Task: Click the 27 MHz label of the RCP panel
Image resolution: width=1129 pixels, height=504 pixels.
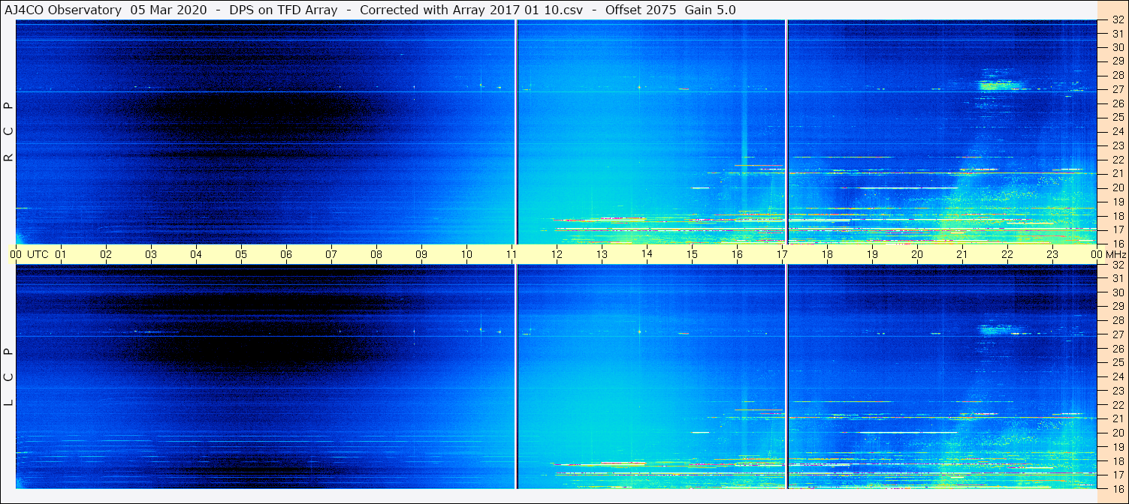Action: [1118, 89]
